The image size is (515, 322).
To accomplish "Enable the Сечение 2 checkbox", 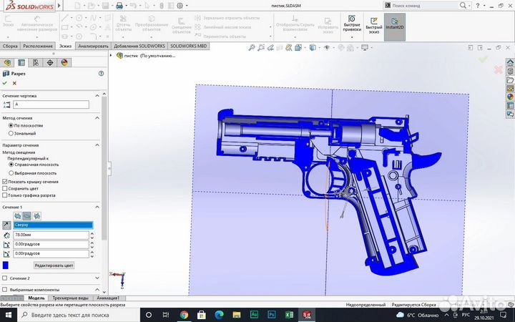I will click(4, 278).
